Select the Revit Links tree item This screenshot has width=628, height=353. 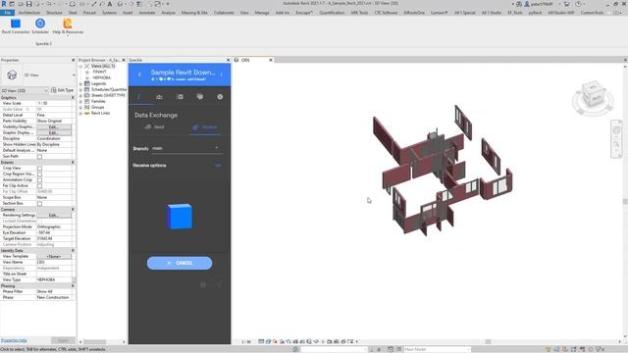coord(100,113)
